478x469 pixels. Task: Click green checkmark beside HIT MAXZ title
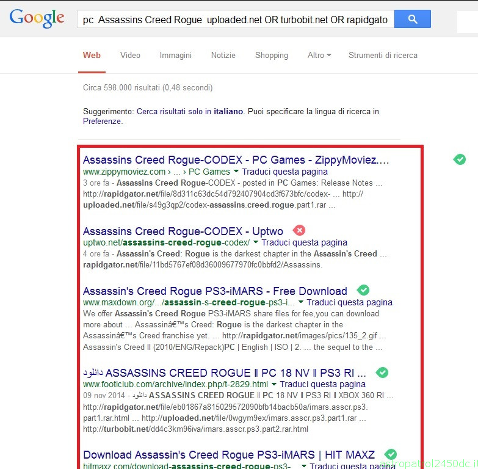[x=391, y=454]
